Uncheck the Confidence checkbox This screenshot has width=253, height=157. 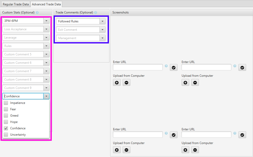point(6,128)
